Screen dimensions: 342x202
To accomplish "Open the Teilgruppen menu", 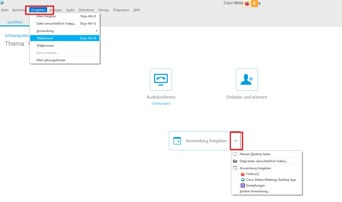I will 121,10.
